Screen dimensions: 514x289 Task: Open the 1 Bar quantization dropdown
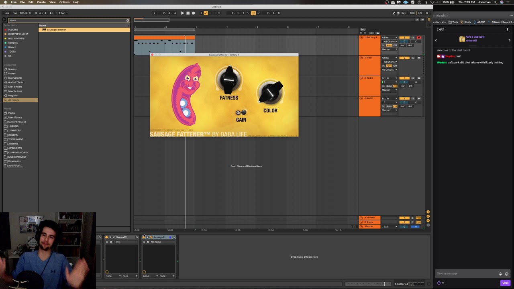pos(63,13)
